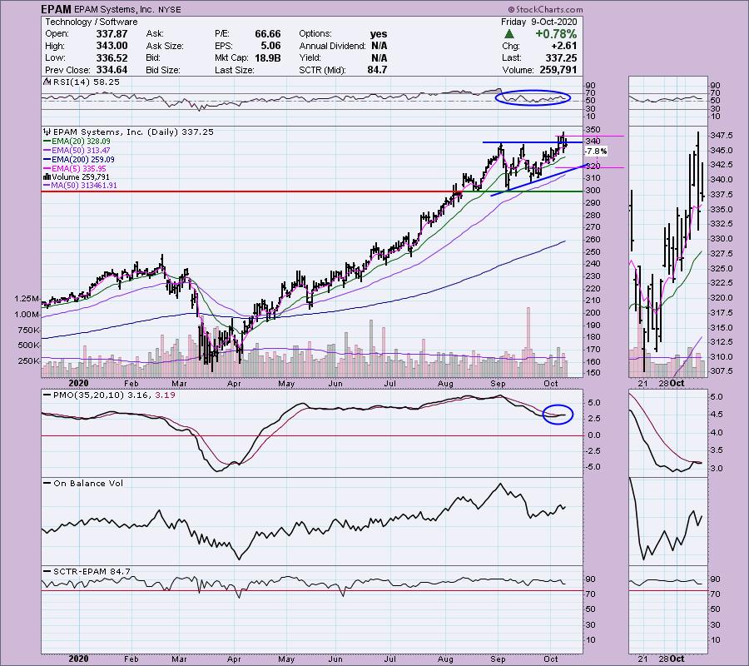Viewport: 749px width, 666px height.
Task: Click the 250K volume axis label
Action: (x=28, y=361)
